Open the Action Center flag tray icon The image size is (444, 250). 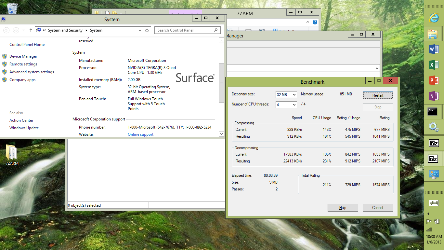[x=429, y=222]
